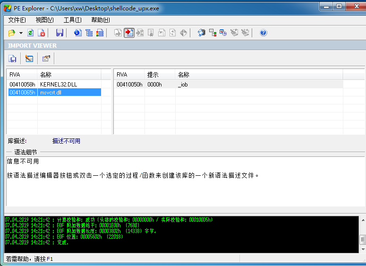Select the _iob function entry
The image size is (366, 266).
click(183, 85)
